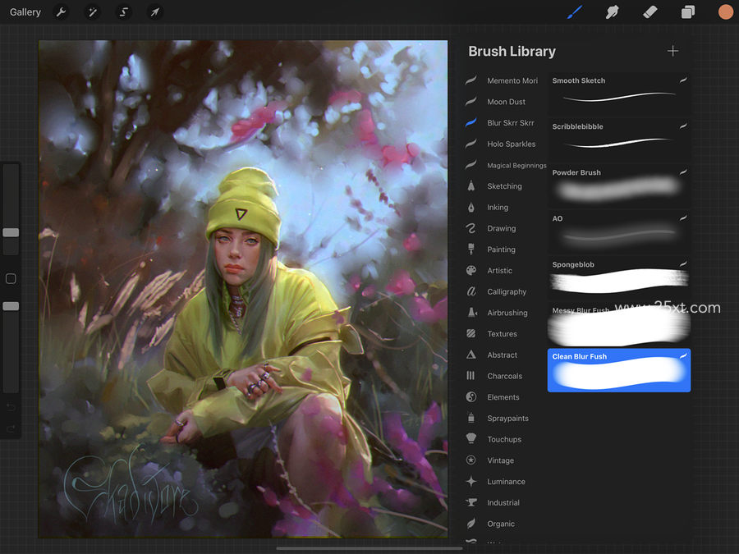The width and height of the screenshot is (739, 554).
Task: Click the Airbrushing spray icon
Action: [470, 313]
